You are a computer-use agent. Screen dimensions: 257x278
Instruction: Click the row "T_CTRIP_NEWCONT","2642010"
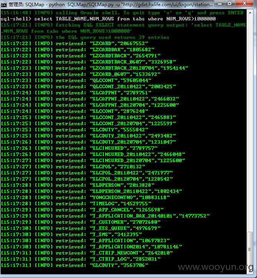click(x=87, y=253)
